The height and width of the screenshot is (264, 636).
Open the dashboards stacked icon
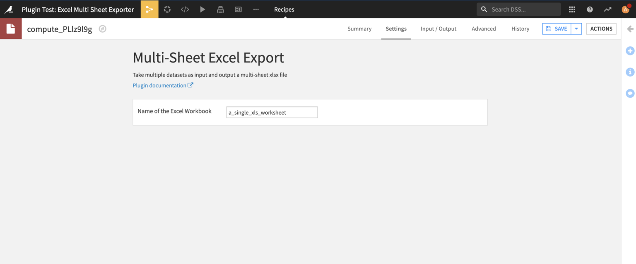[221, 9]
